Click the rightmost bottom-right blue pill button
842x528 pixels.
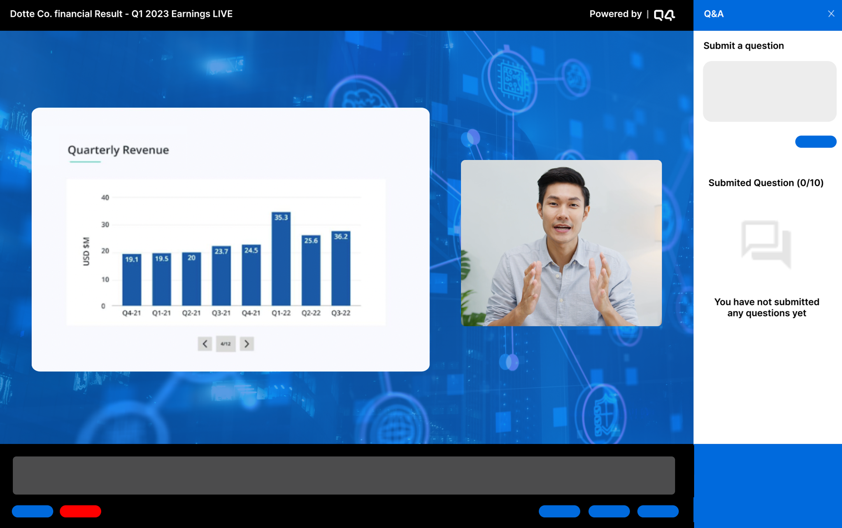(x=658, y=511)
